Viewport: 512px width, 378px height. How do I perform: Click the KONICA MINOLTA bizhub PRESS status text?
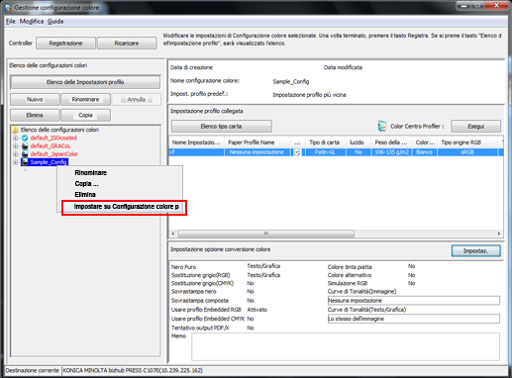coord(133,370)
